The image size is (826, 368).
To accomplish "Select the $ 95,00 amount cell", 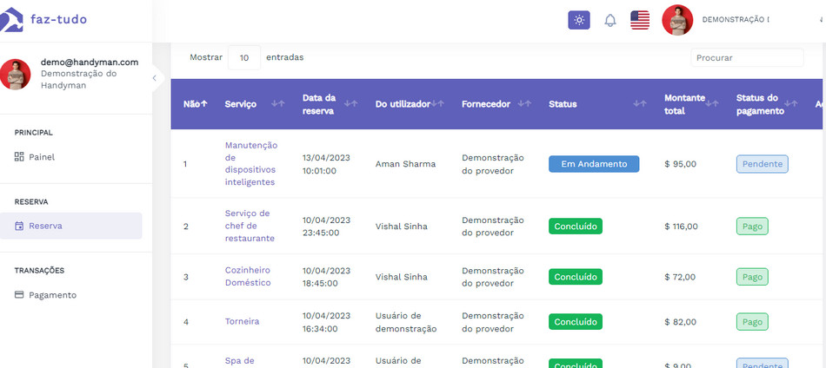I will [x=681, y=164].
